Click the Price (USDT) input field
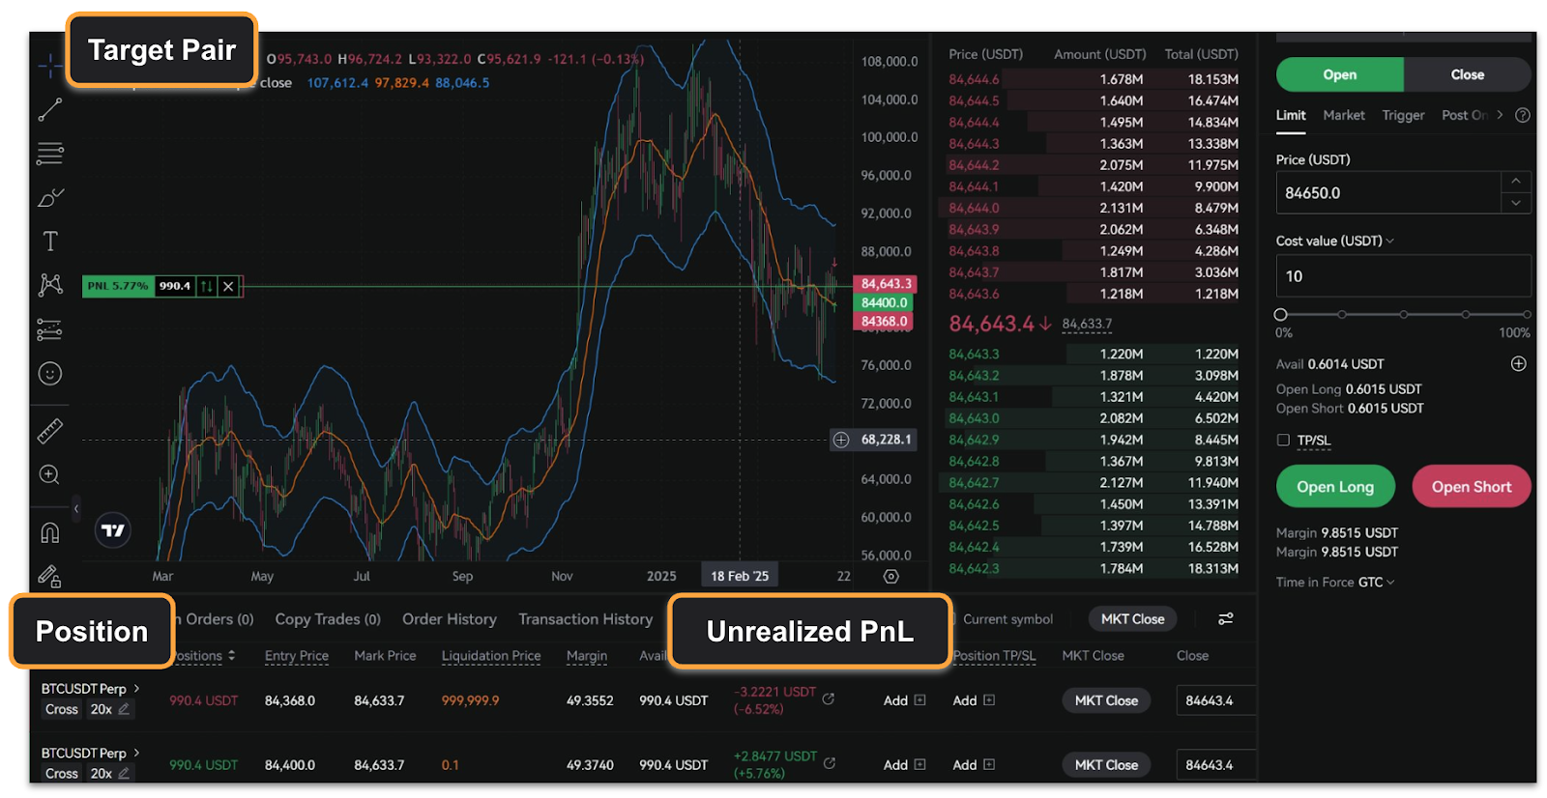The height and width of the screenshot is (798, 1547). pos(1387,193)
